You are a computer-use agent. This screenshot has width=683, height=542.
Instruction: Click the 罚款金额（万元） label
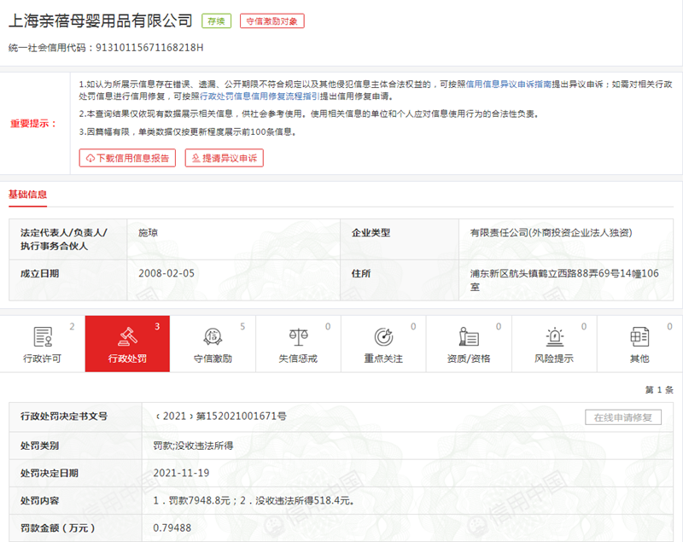coord(57,528)
